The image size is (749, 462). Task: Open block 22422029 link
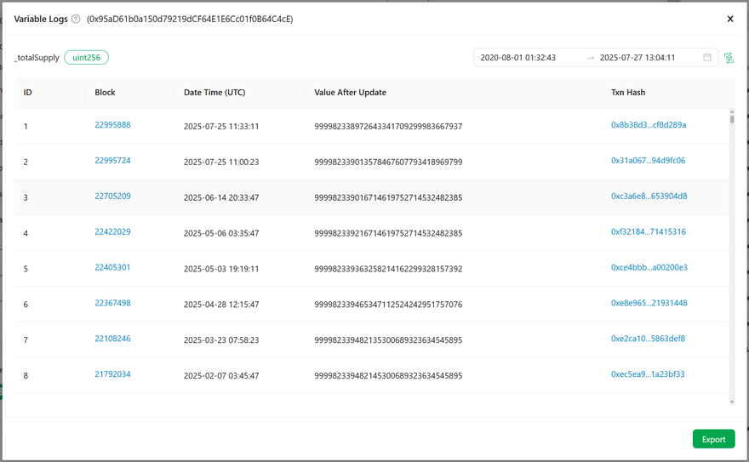point(112,232)
